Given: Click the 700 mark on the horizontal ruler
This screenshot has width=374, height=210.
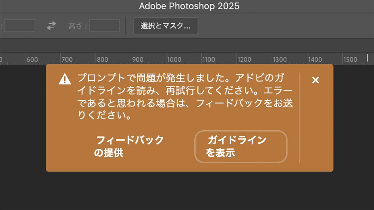Looking at the screenshot, I should pos(67,60).
